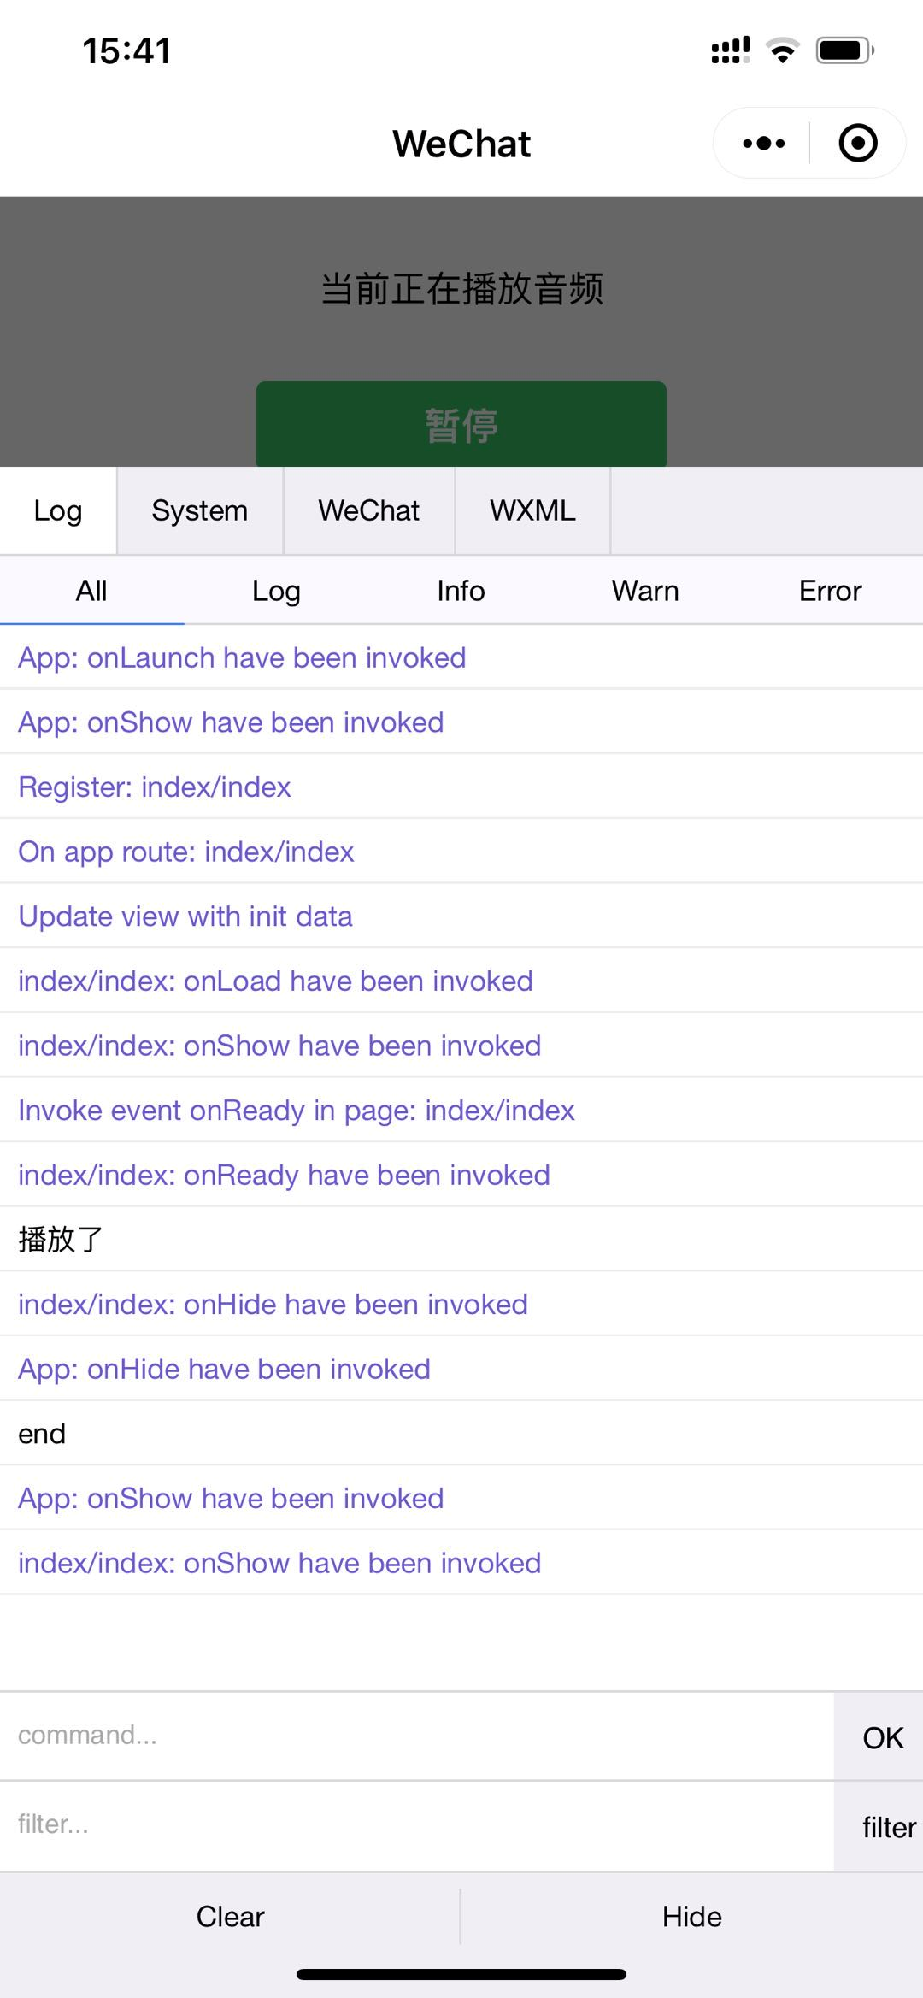Switch to the System tab
This screenshot has width=923, height=1998.
(x=200, y=510)
